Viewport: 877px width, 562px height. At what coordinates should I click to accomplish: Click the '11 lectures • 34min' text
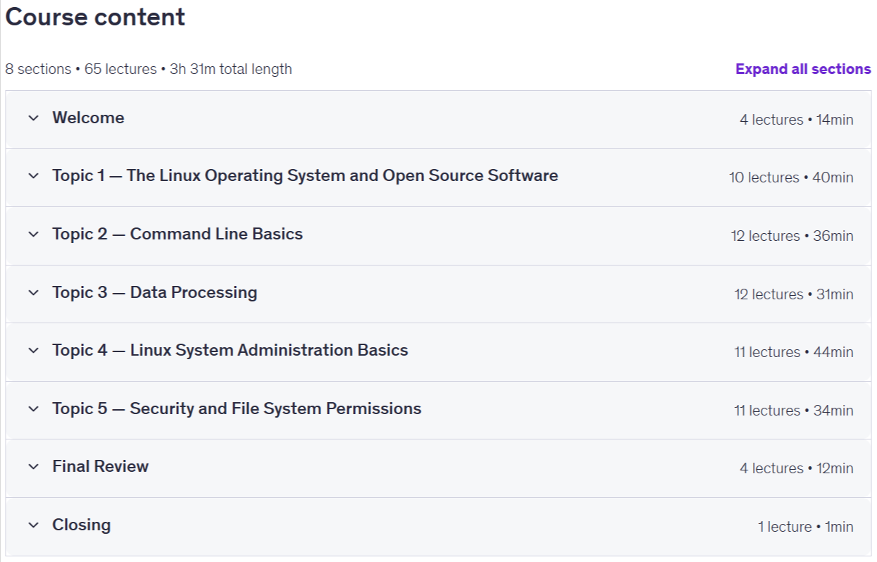click(794, 411)
